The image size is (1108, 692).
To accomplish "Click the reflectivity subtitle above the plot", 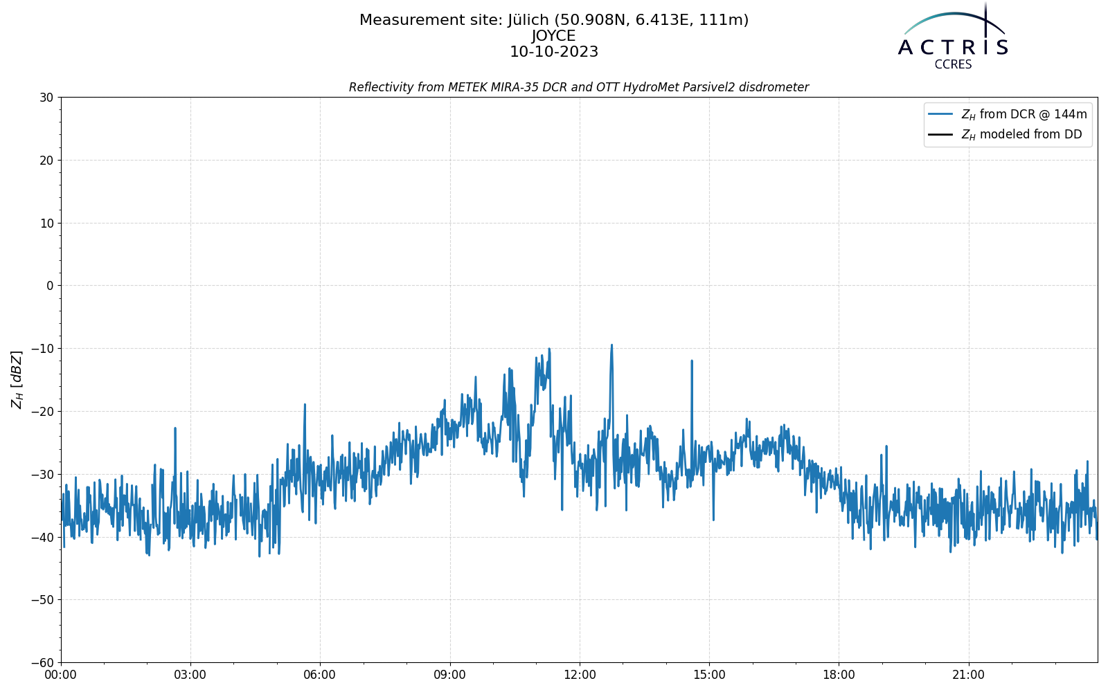I will pos(579,87).
